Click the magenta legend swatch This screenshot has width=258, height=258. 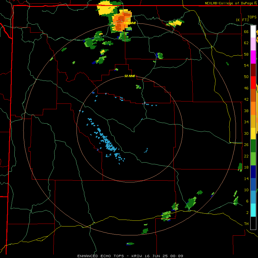253,57
